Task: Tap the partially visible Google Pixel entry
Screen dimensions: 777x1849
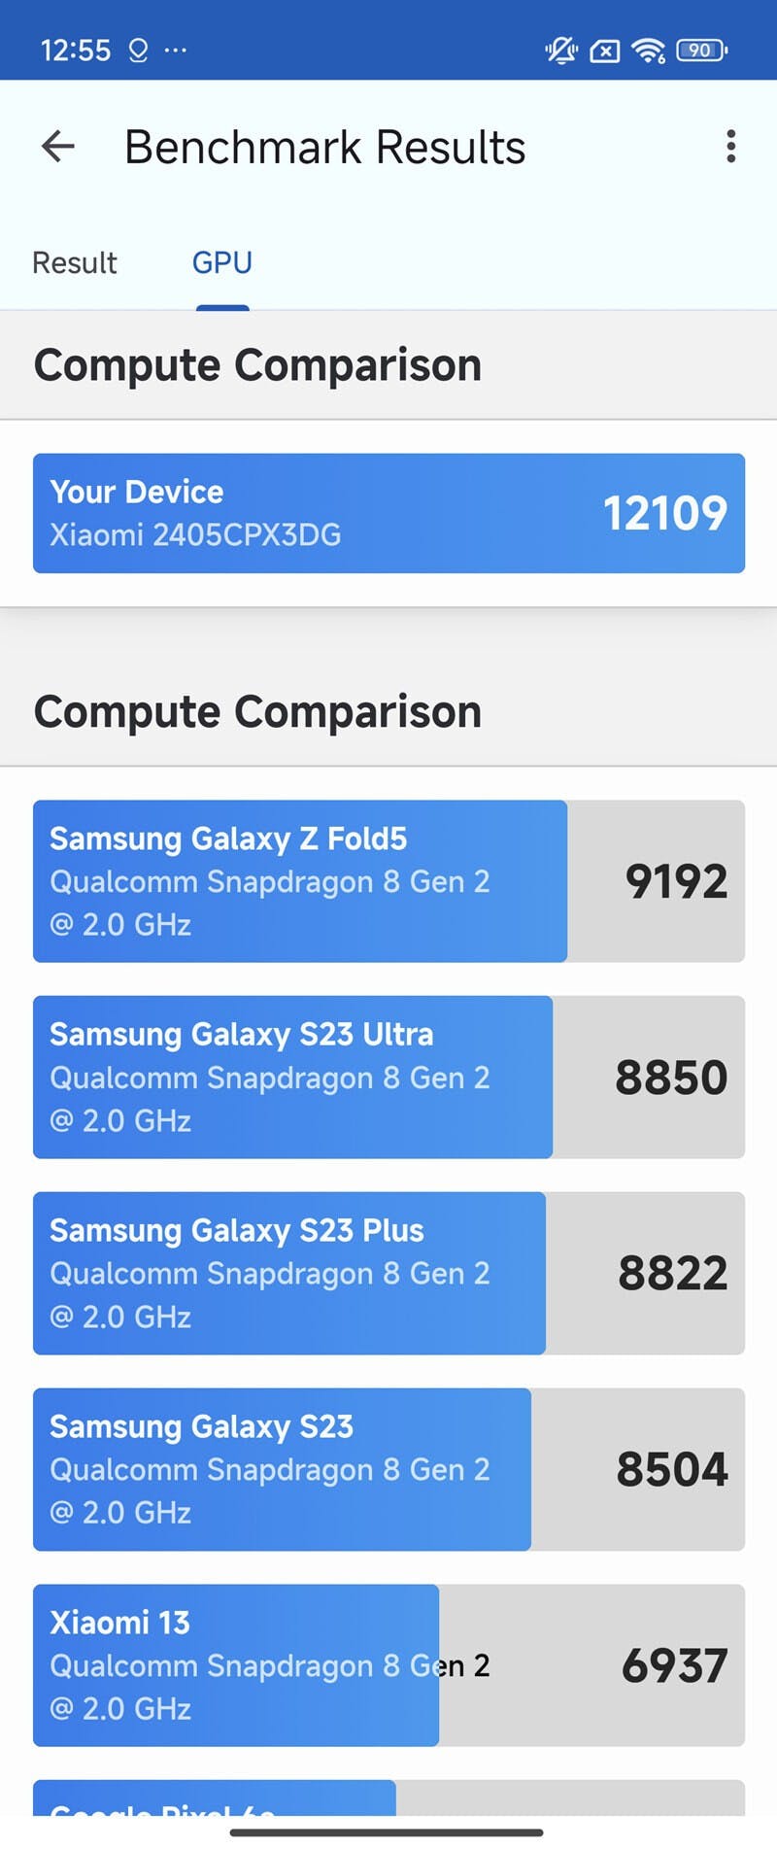Action: [388, 1798]
